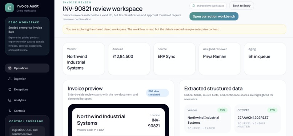Go to the Ingestion section
Viewport: 293px width, 136px height.
27,79
